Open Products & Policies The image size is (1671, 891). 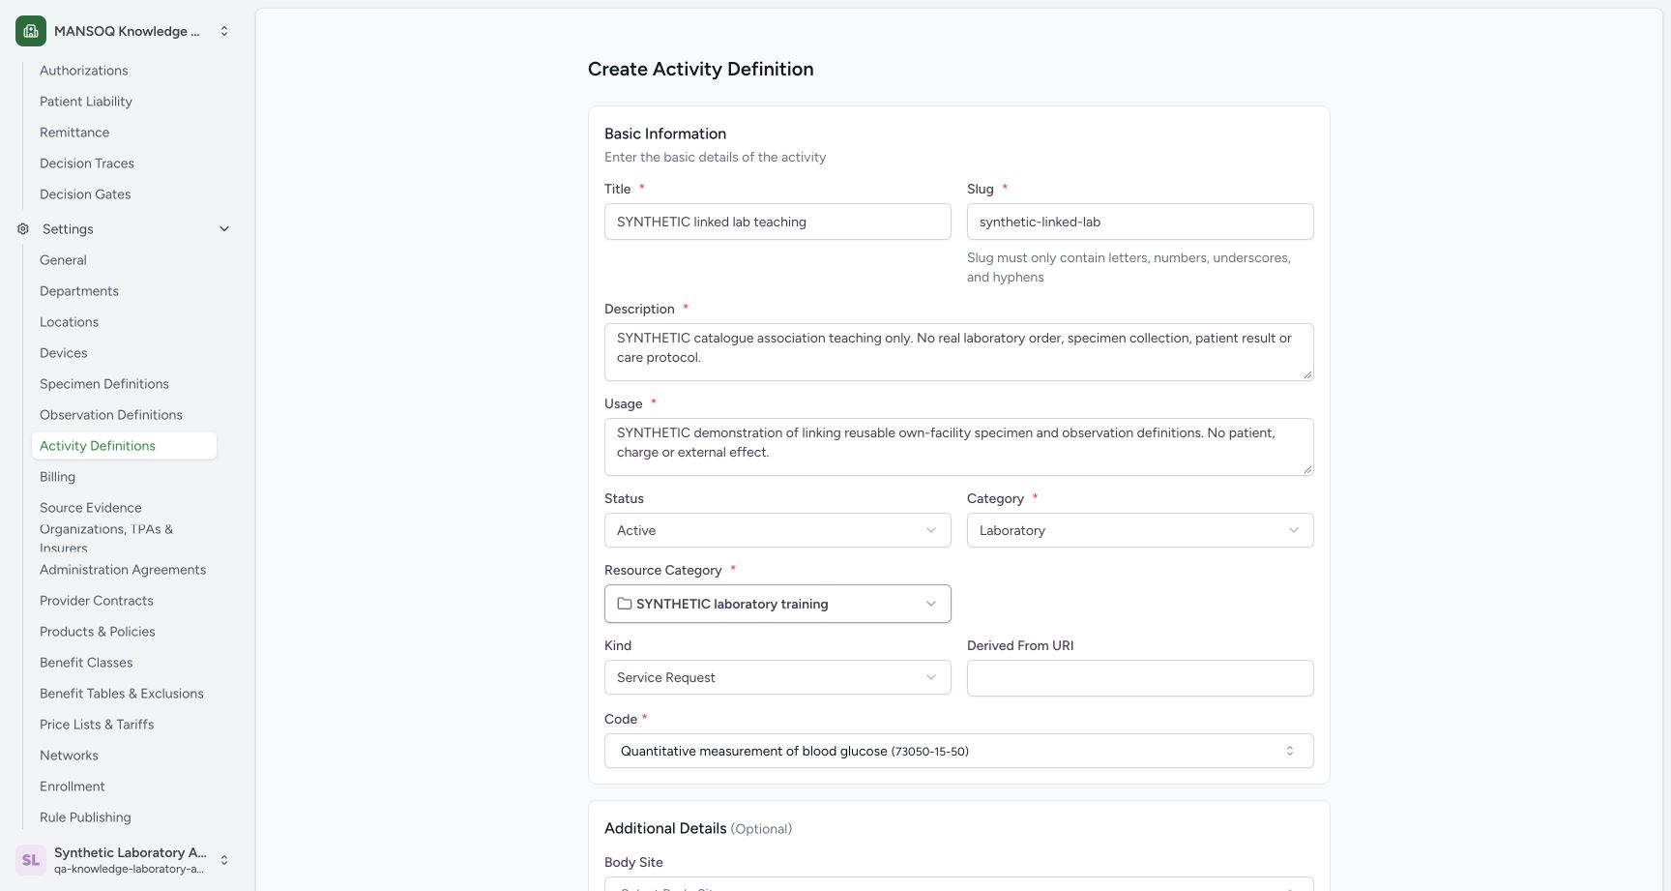pyautogui.click(x=124, y=632)
